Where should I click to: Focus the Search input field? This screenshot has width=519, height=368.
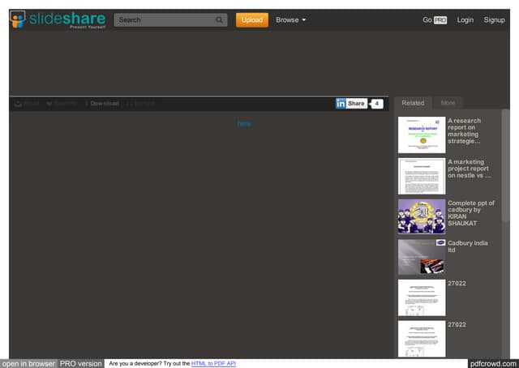tap(162, 20)
